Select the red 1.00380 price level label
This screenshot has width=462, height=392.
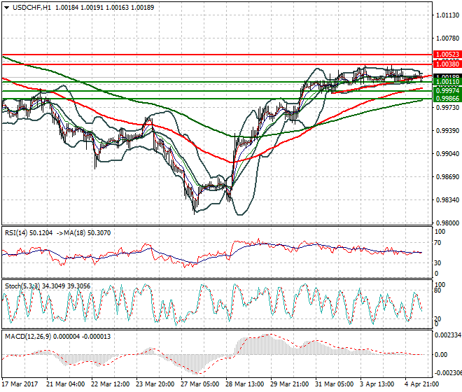click(447, 64)
